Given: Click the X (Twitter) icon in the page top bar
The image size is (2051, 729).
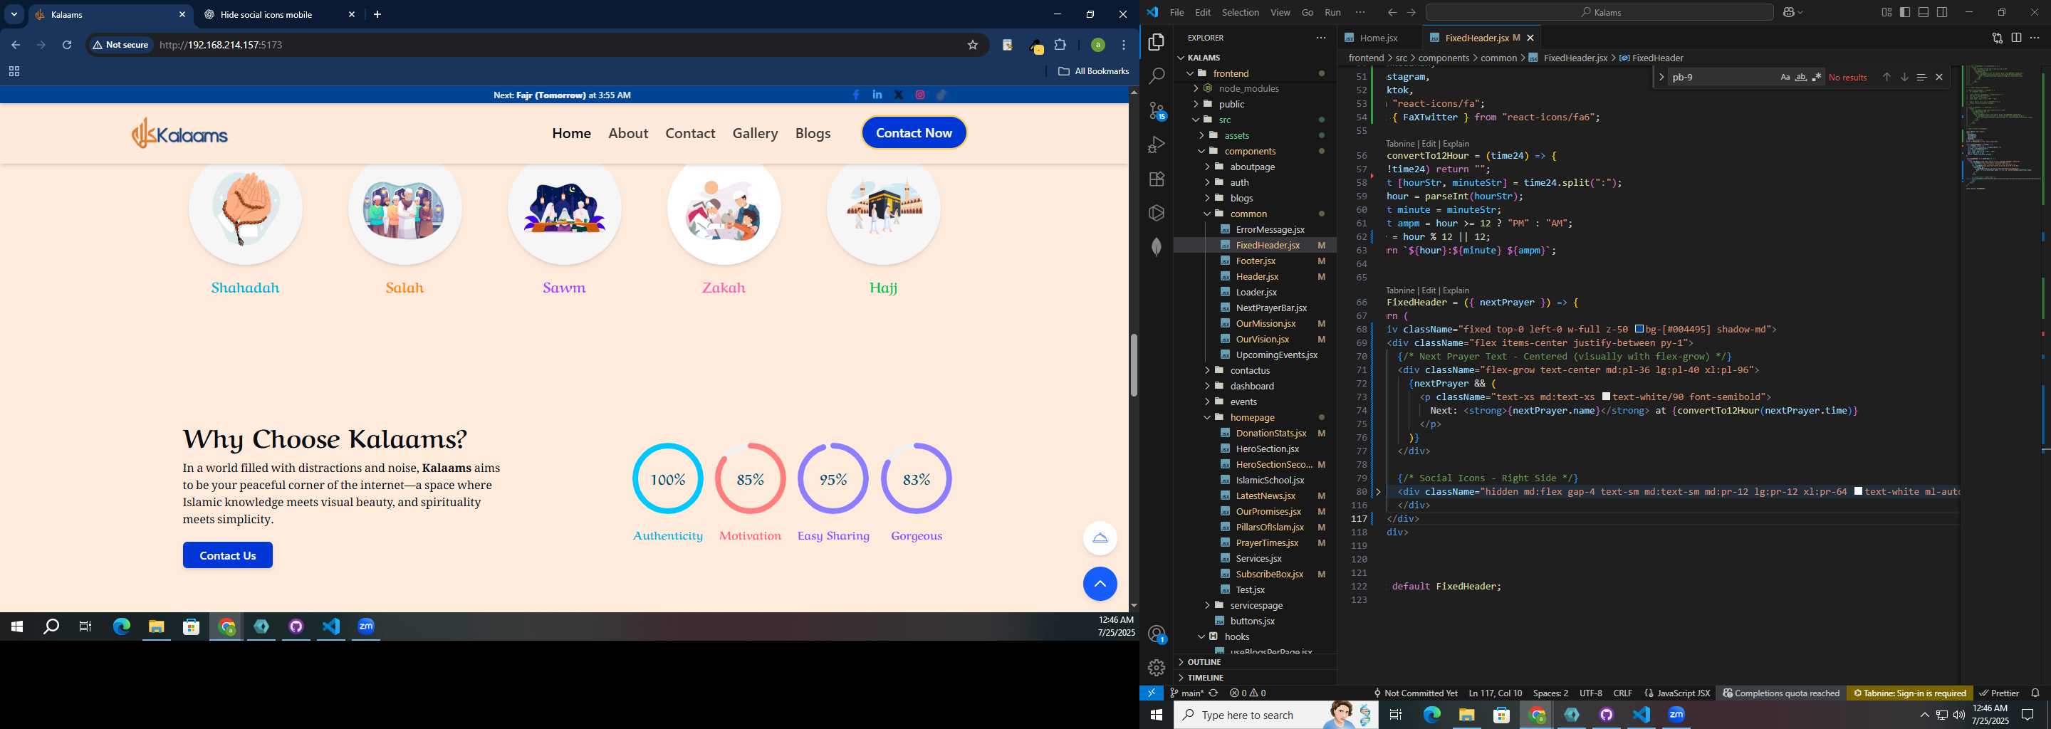Looking at the screenshot, I should (899, 95).
